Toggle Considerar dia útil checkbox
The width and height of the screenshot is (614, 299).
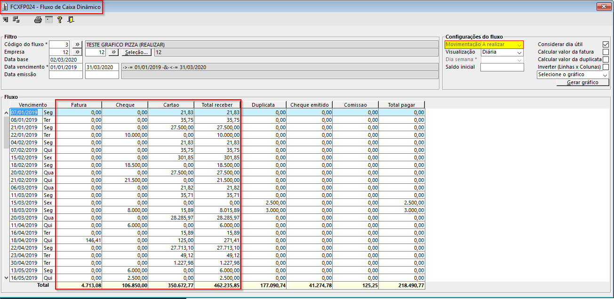[x=606, y=45]
